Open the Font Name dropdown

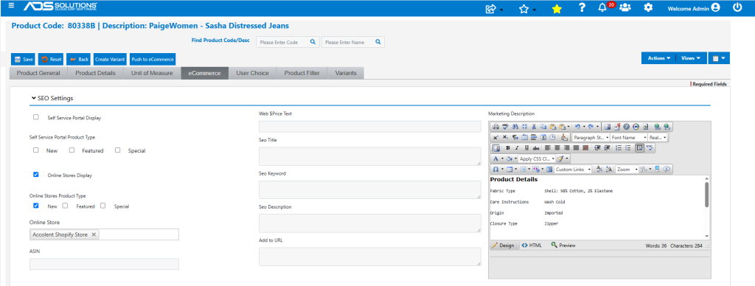628,138
